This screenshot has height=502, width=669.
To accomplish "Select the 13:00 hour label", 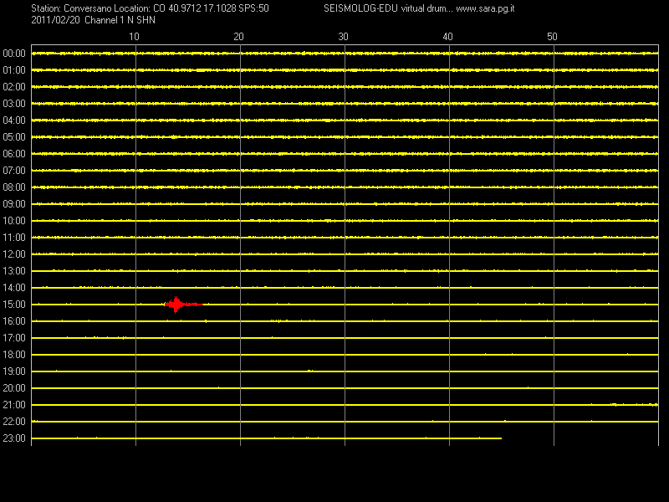I will point(14,270).
